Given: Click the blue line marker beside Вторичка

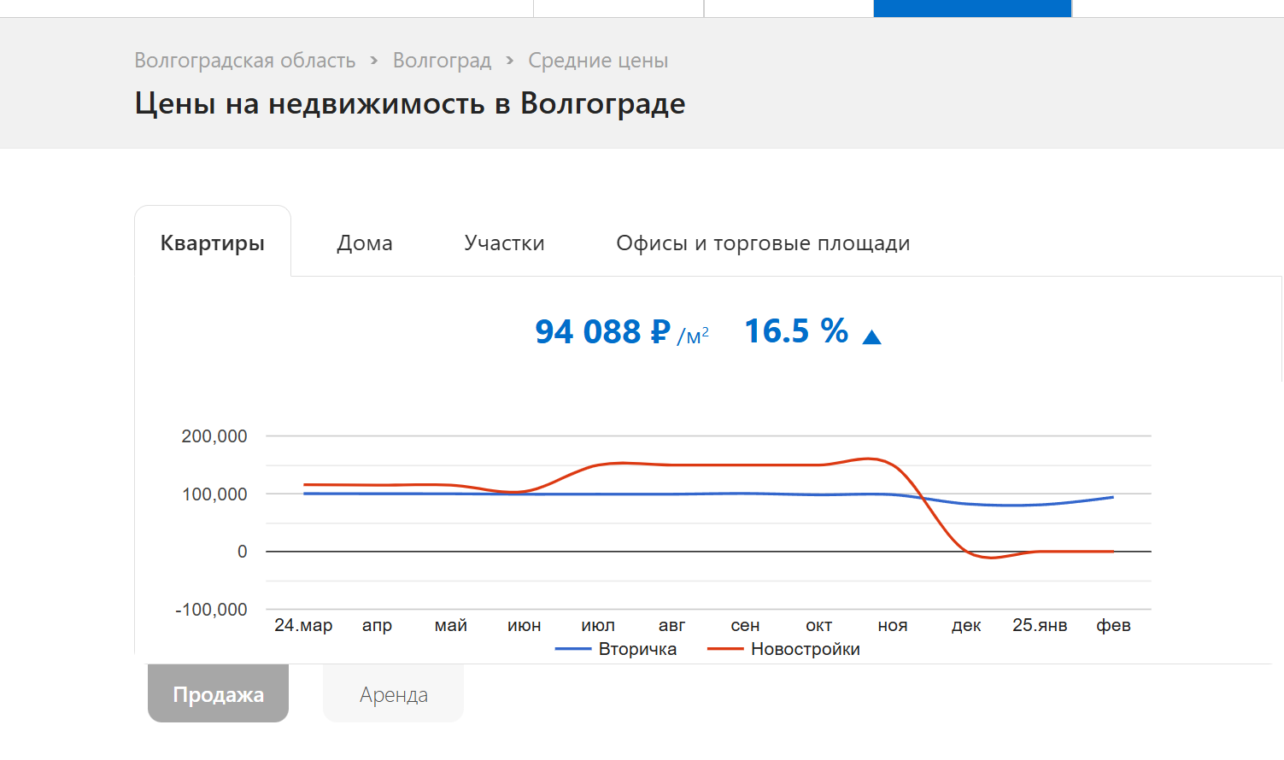Looking at the screenshot, I should tap(573, 650).
